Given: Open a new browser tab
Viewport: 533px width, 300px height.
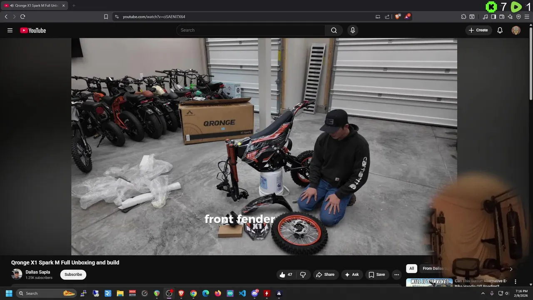Looking at the screenshot, I should (74, 5).
